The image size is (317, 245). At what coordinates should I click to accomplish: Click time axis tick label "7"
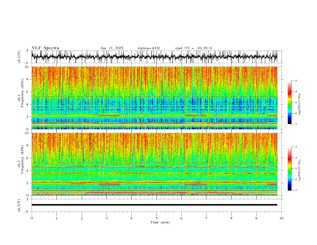207,218
